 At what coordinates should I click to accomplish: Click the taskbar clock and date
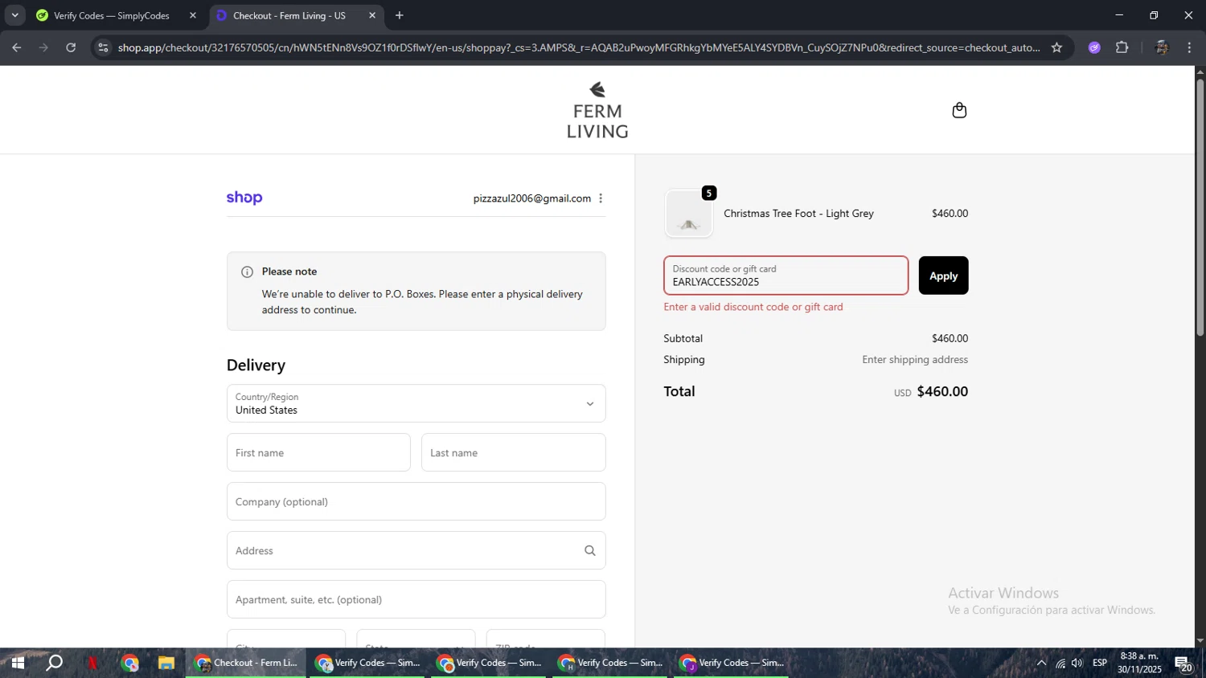click(1139, 663)
